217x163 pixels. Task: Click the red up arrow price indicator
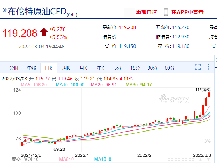[44, 32]
